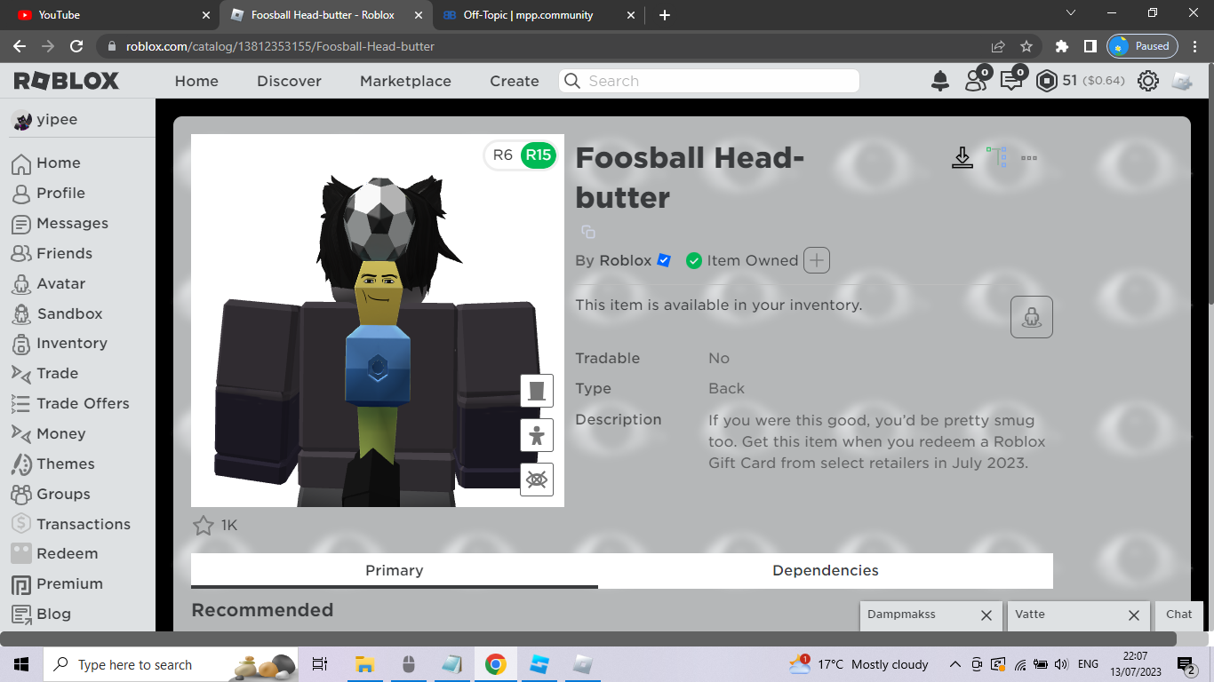
Task: Switch to Off-Topic mpp.community tab
Action: point(538,15)
